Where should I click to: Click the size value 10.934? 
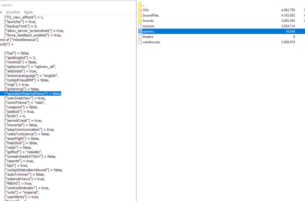(290, 31)
